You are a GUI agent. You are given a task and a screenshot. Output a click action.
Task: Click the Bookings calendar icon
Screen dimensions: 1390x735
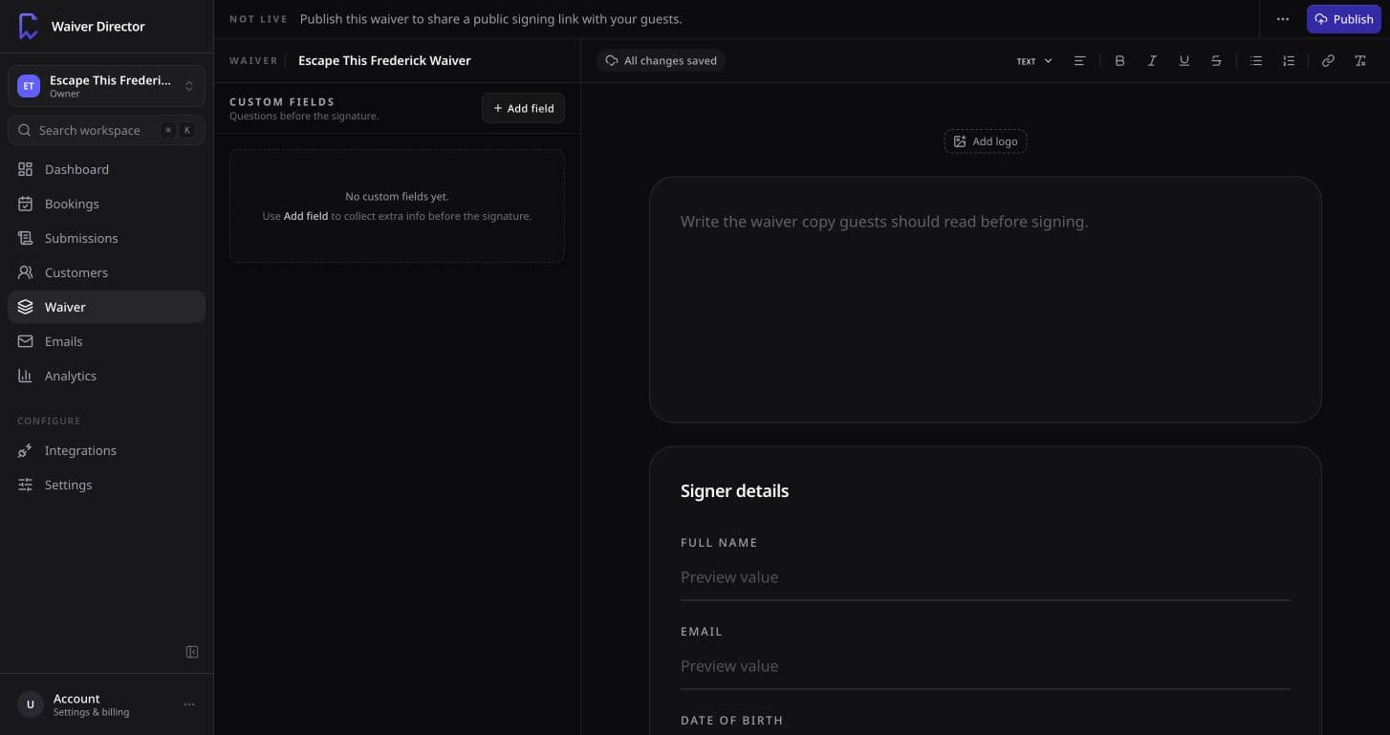click(x=26, y=204)
